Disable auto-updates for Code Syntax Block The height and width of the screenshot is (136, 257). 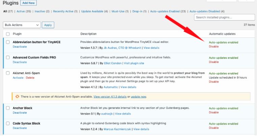[x=214, y=128]
